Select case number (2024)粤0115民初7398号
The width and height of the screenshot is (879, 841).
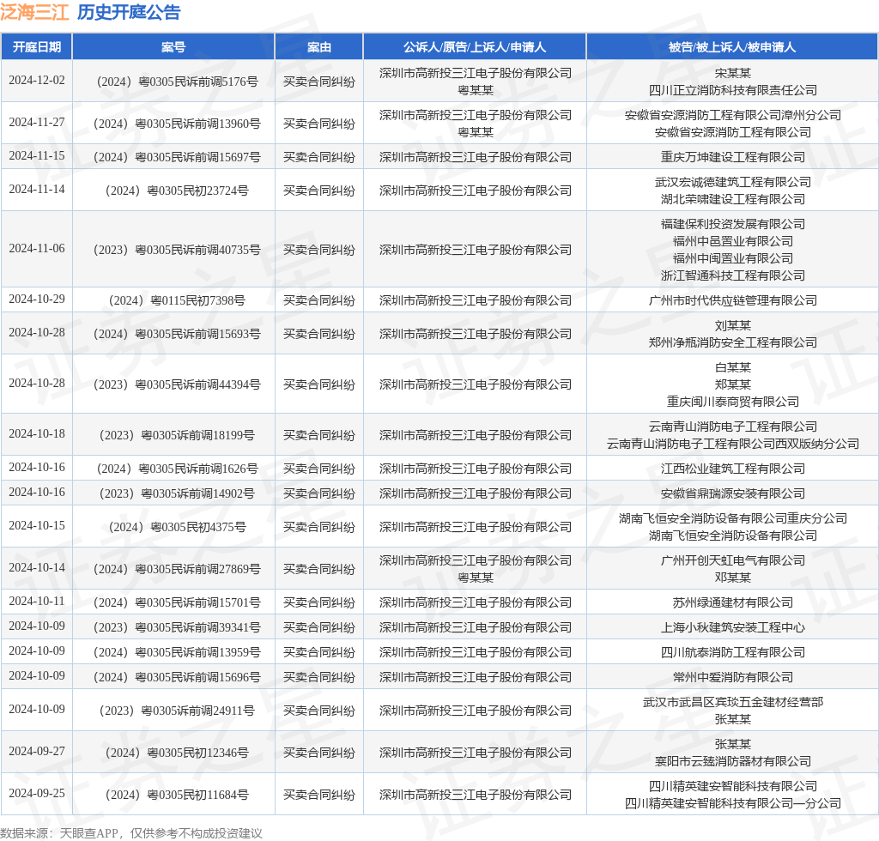tap(177, 301)
